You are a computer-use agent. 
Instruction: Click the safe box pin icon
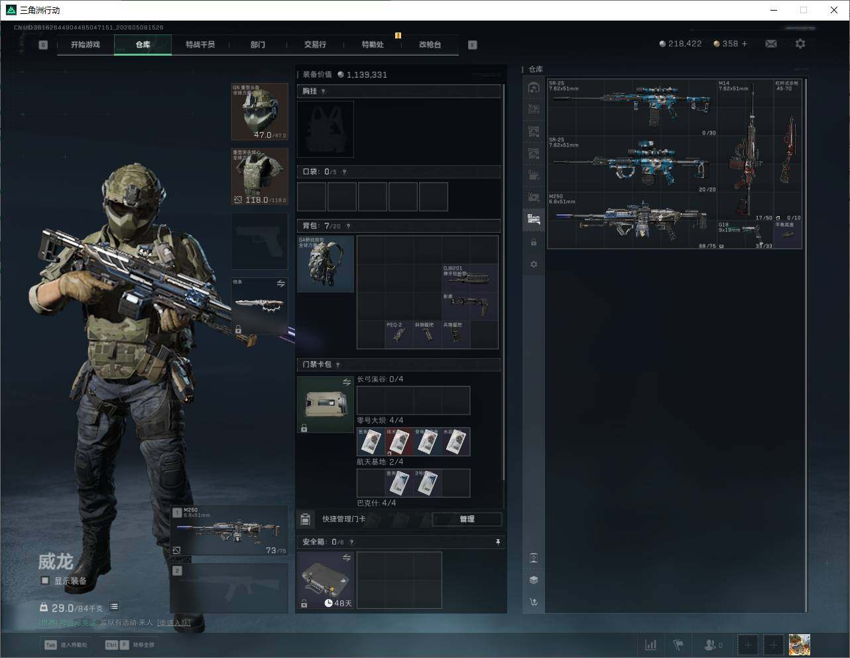(x=498, y=542)
